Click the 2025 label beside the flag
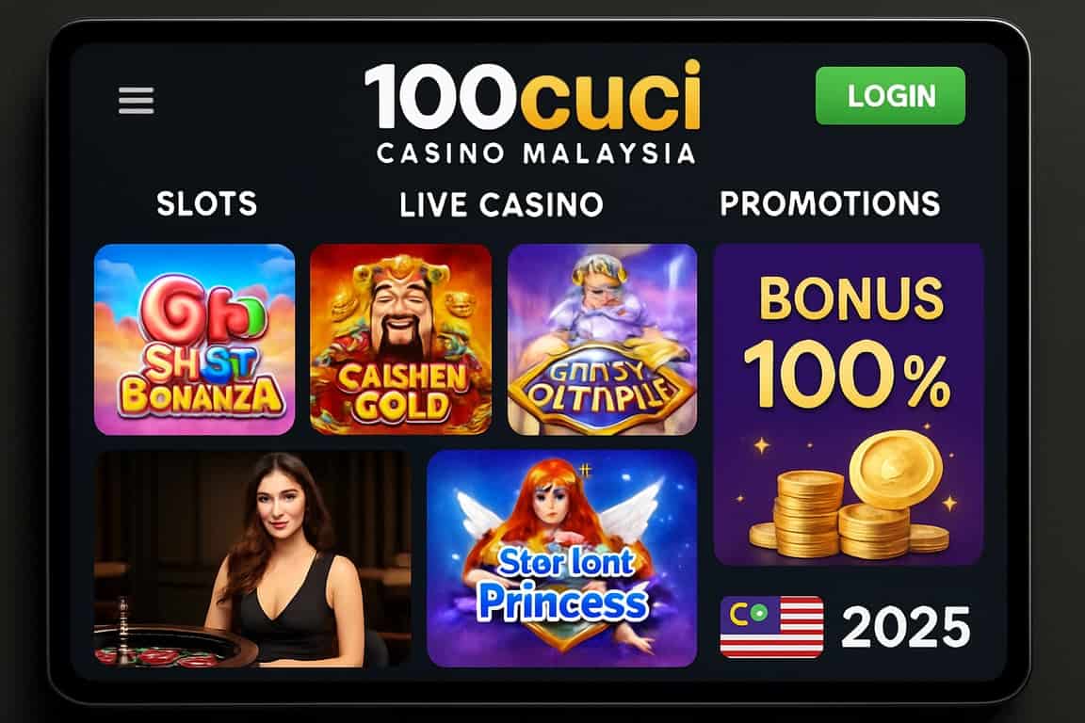This screenshot has width=1085, height=723. coord(906,628)
